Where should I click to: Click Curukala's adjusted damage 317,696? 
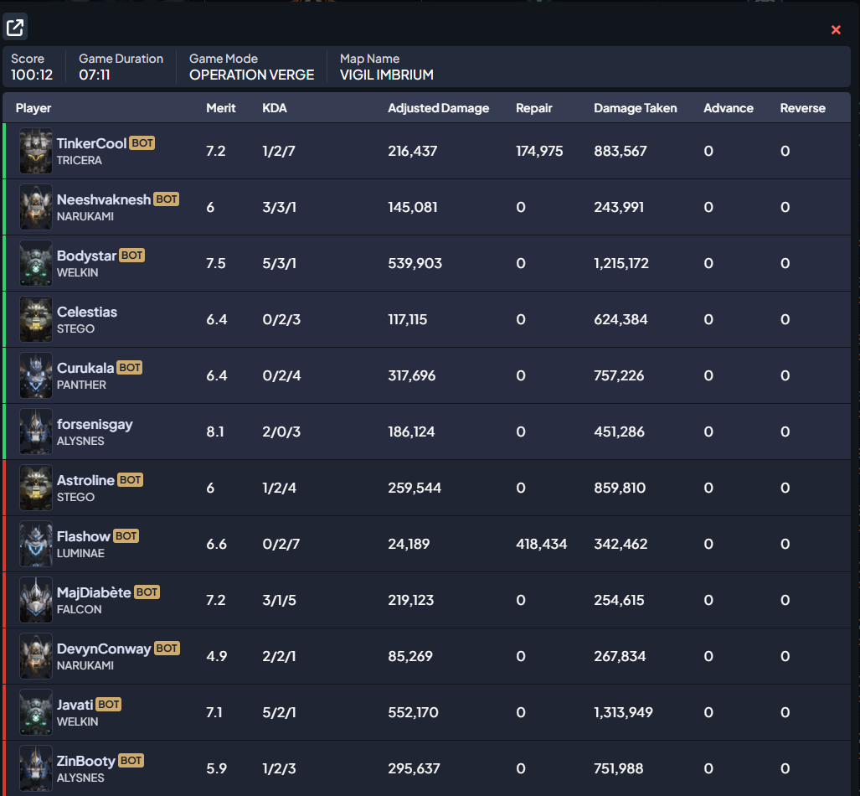(412, 375)
